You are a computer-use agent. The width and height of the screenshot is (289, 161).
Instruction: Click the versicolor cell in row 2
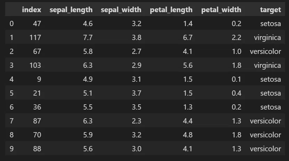pyautogui.click(x=265, y=51)
